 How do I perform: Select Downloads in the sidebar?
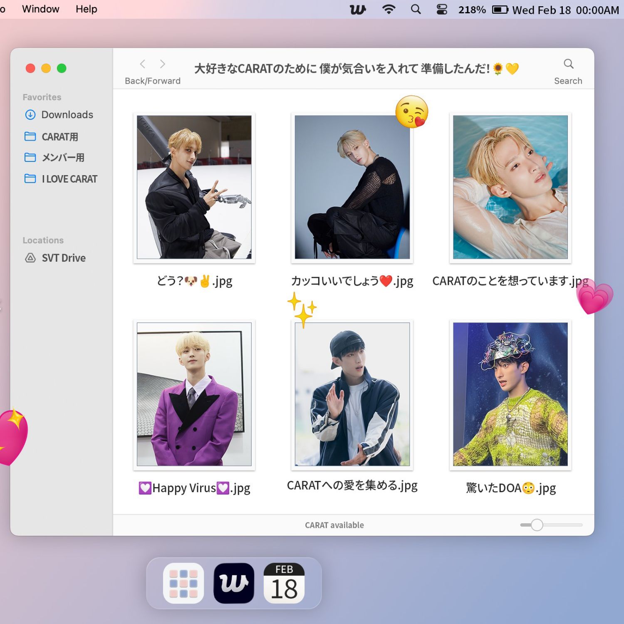coord(67,115)
